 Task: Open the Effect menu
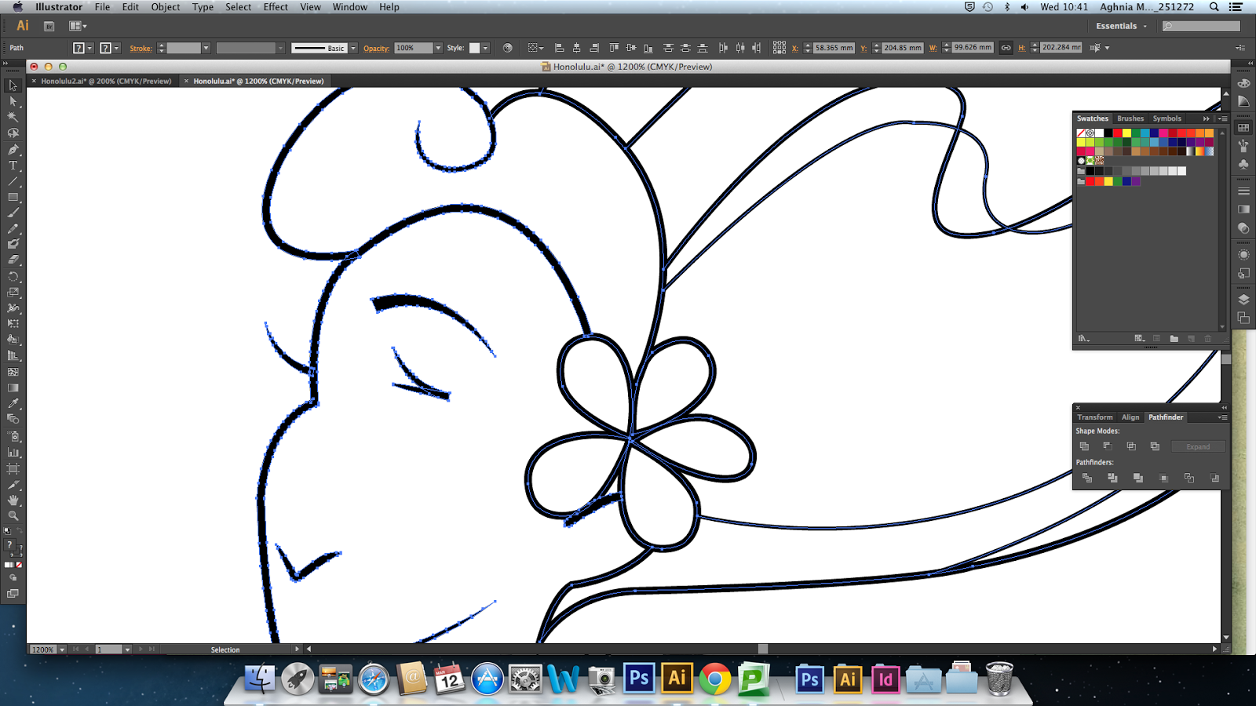(276, 7)
